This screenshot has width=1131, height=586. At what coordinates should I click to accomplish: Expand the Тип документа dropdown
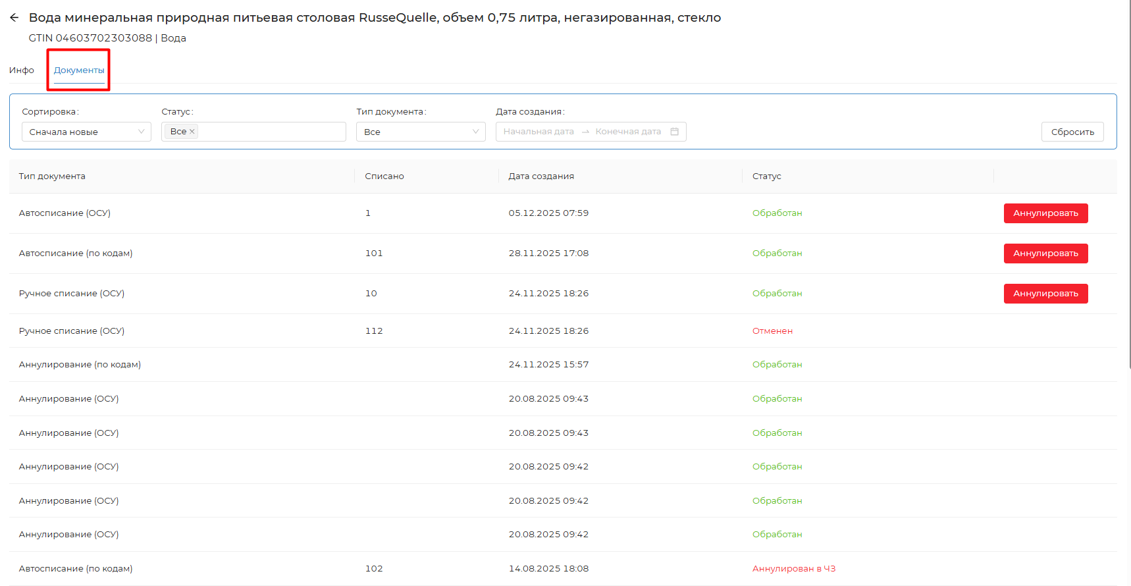[x=421, y=132]
